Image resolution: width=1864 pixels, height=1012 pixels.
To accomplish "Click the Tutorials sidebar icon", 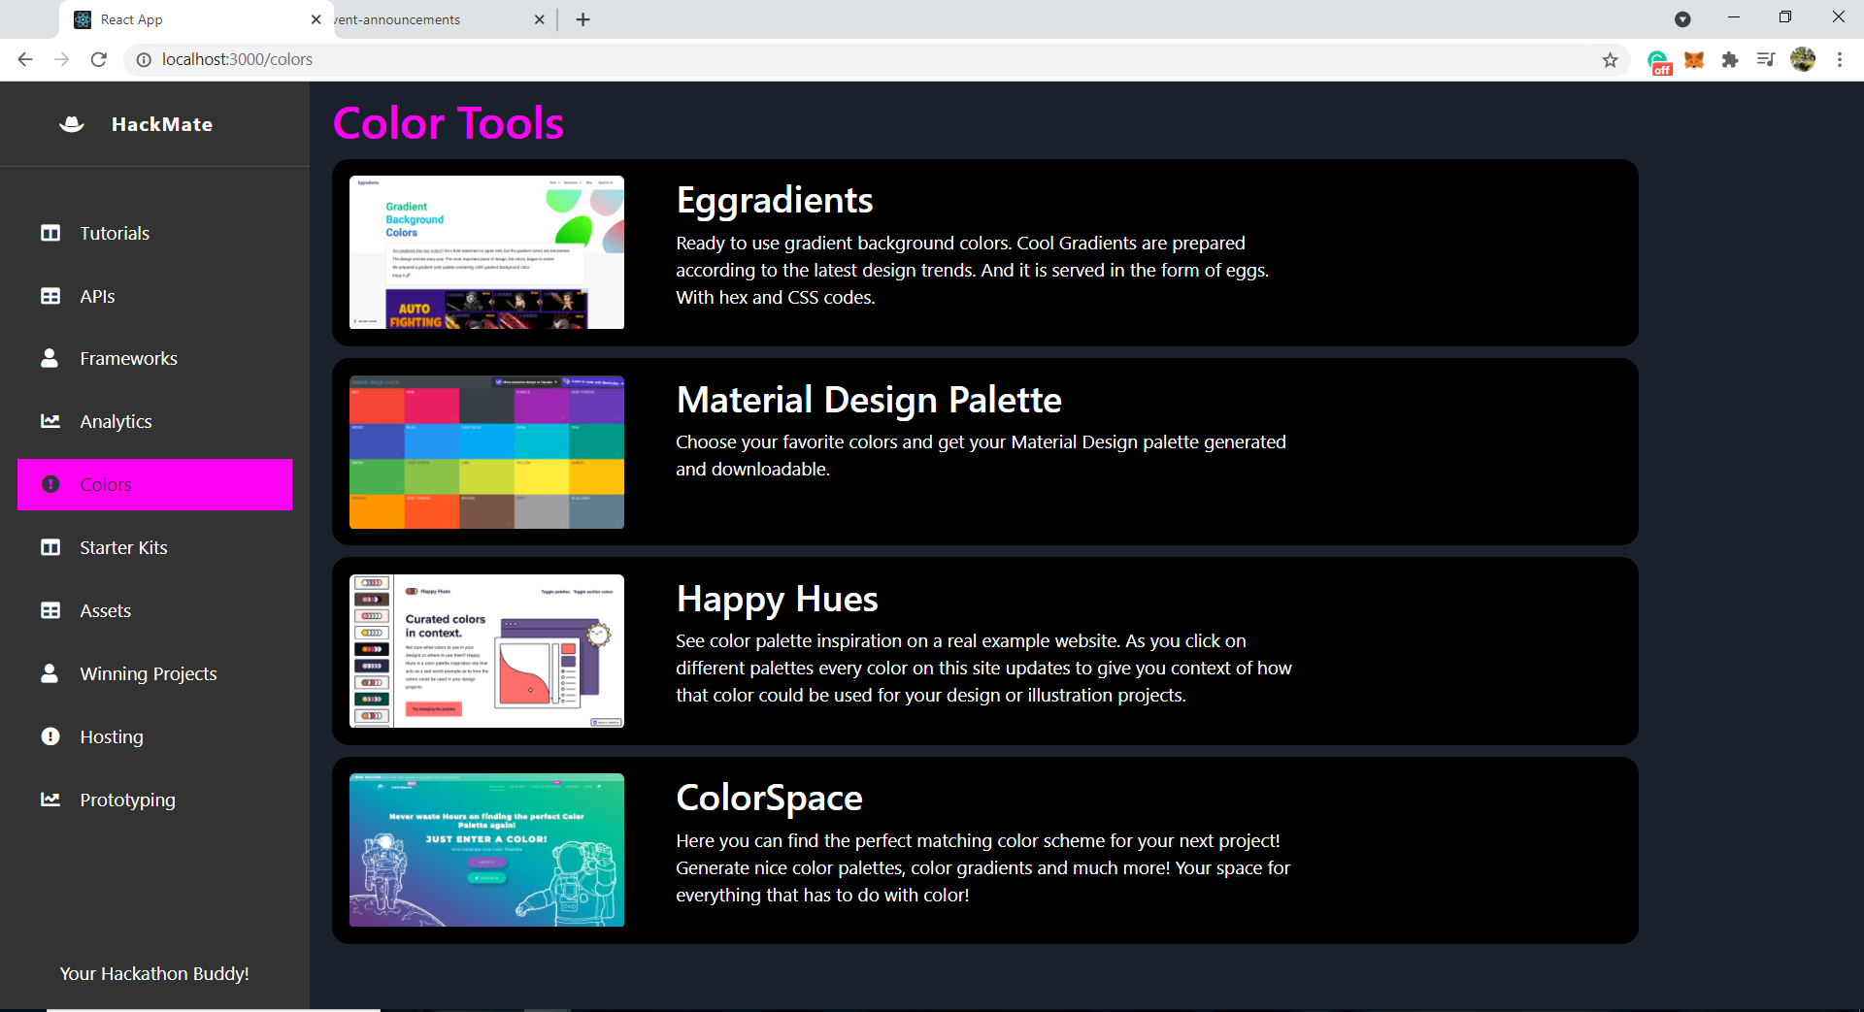I will click(x=50, y=233).
